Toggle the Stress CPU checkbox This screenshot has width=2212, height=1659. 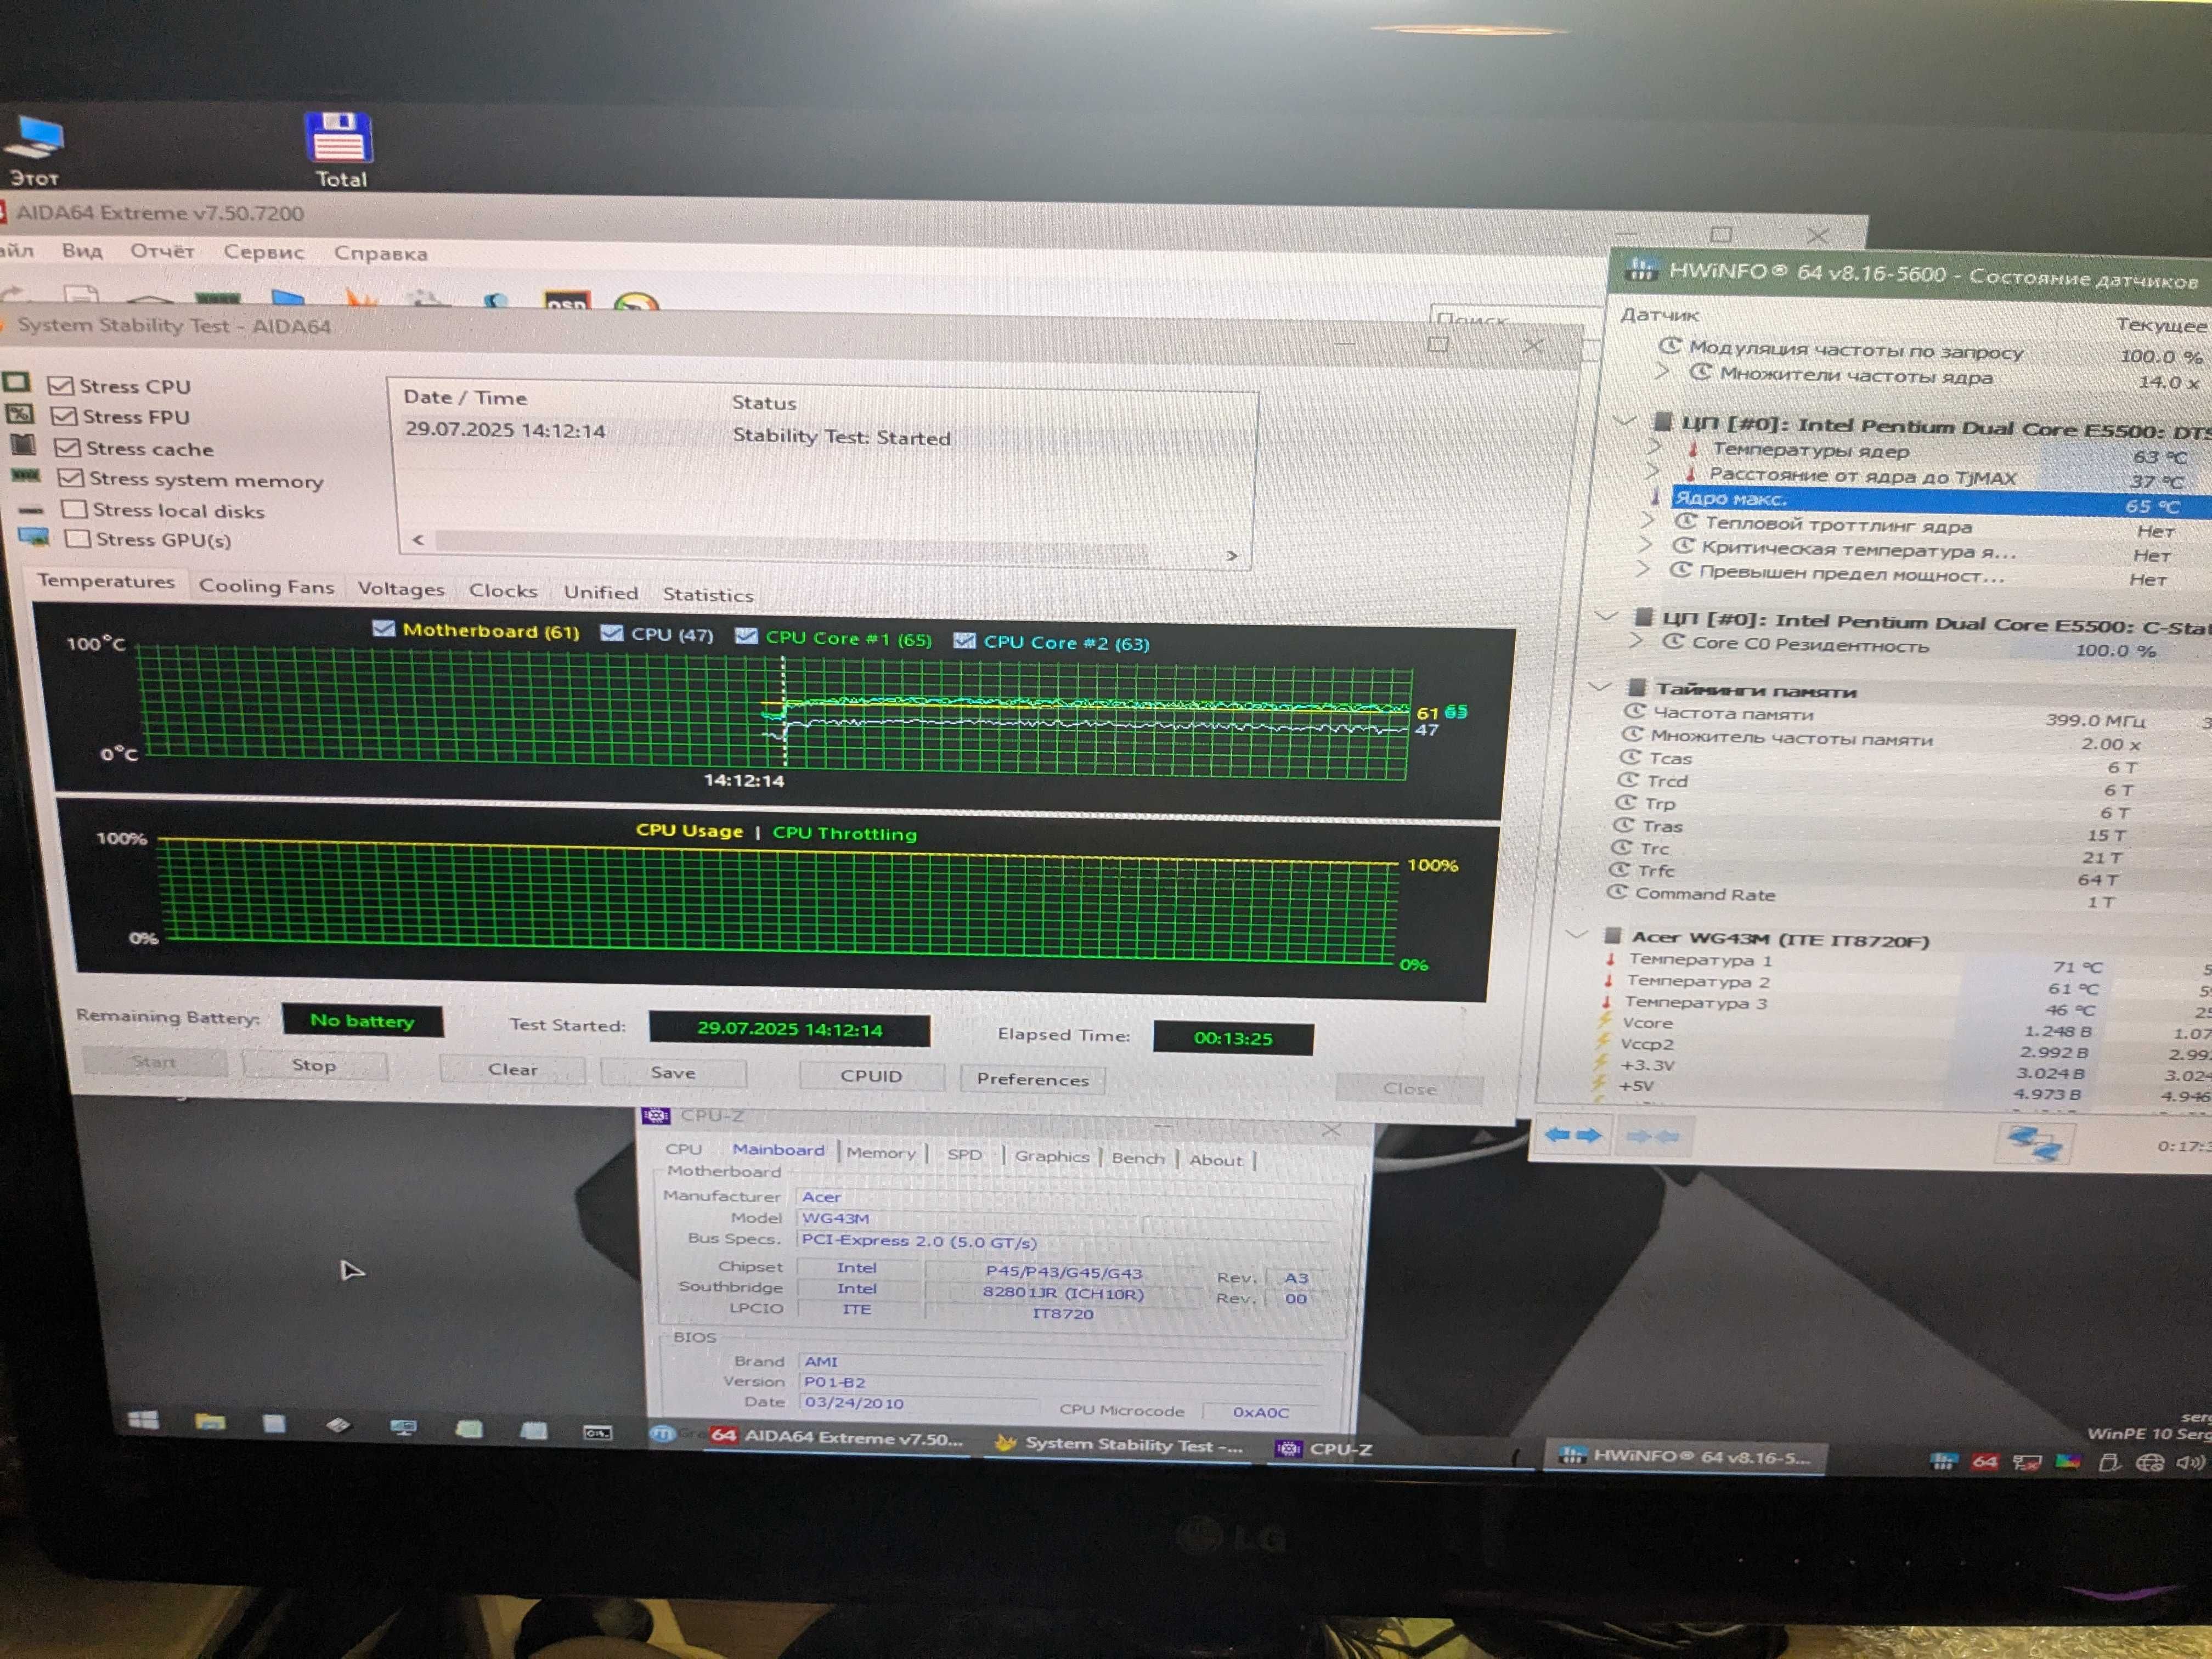coord(61,385)
